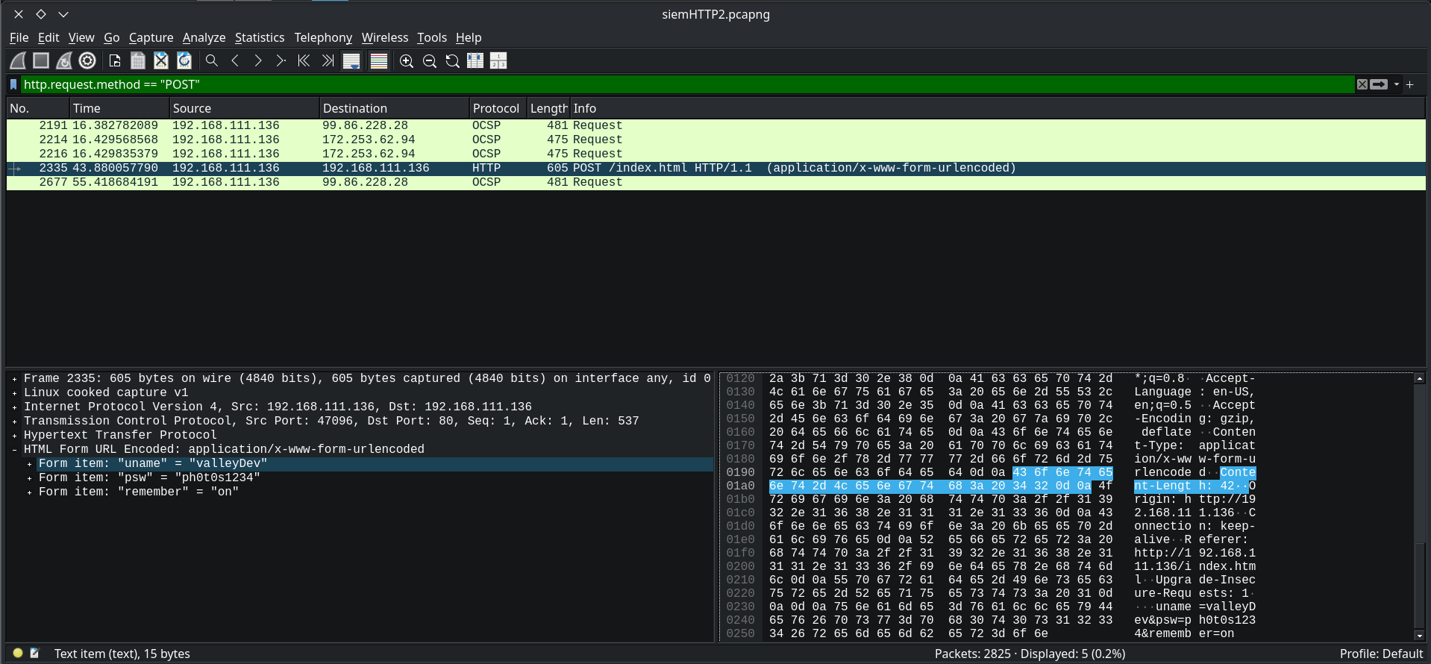Add a filter button with plus

coord(1410,84)
